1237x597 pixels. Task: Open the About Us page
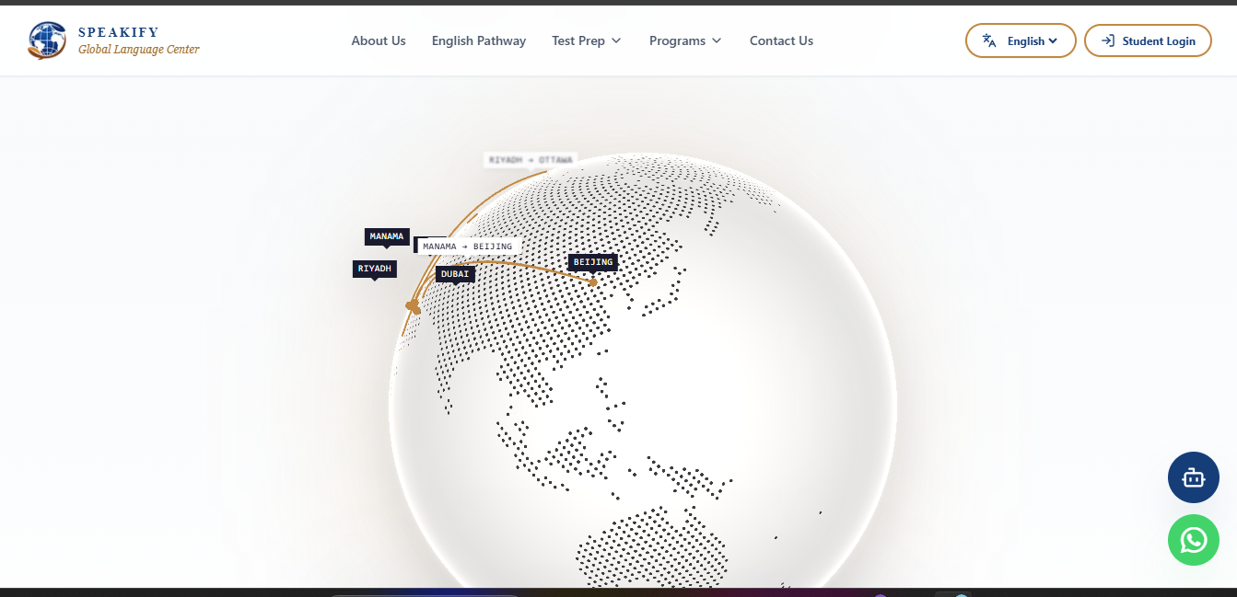click(x=379, y=40)
